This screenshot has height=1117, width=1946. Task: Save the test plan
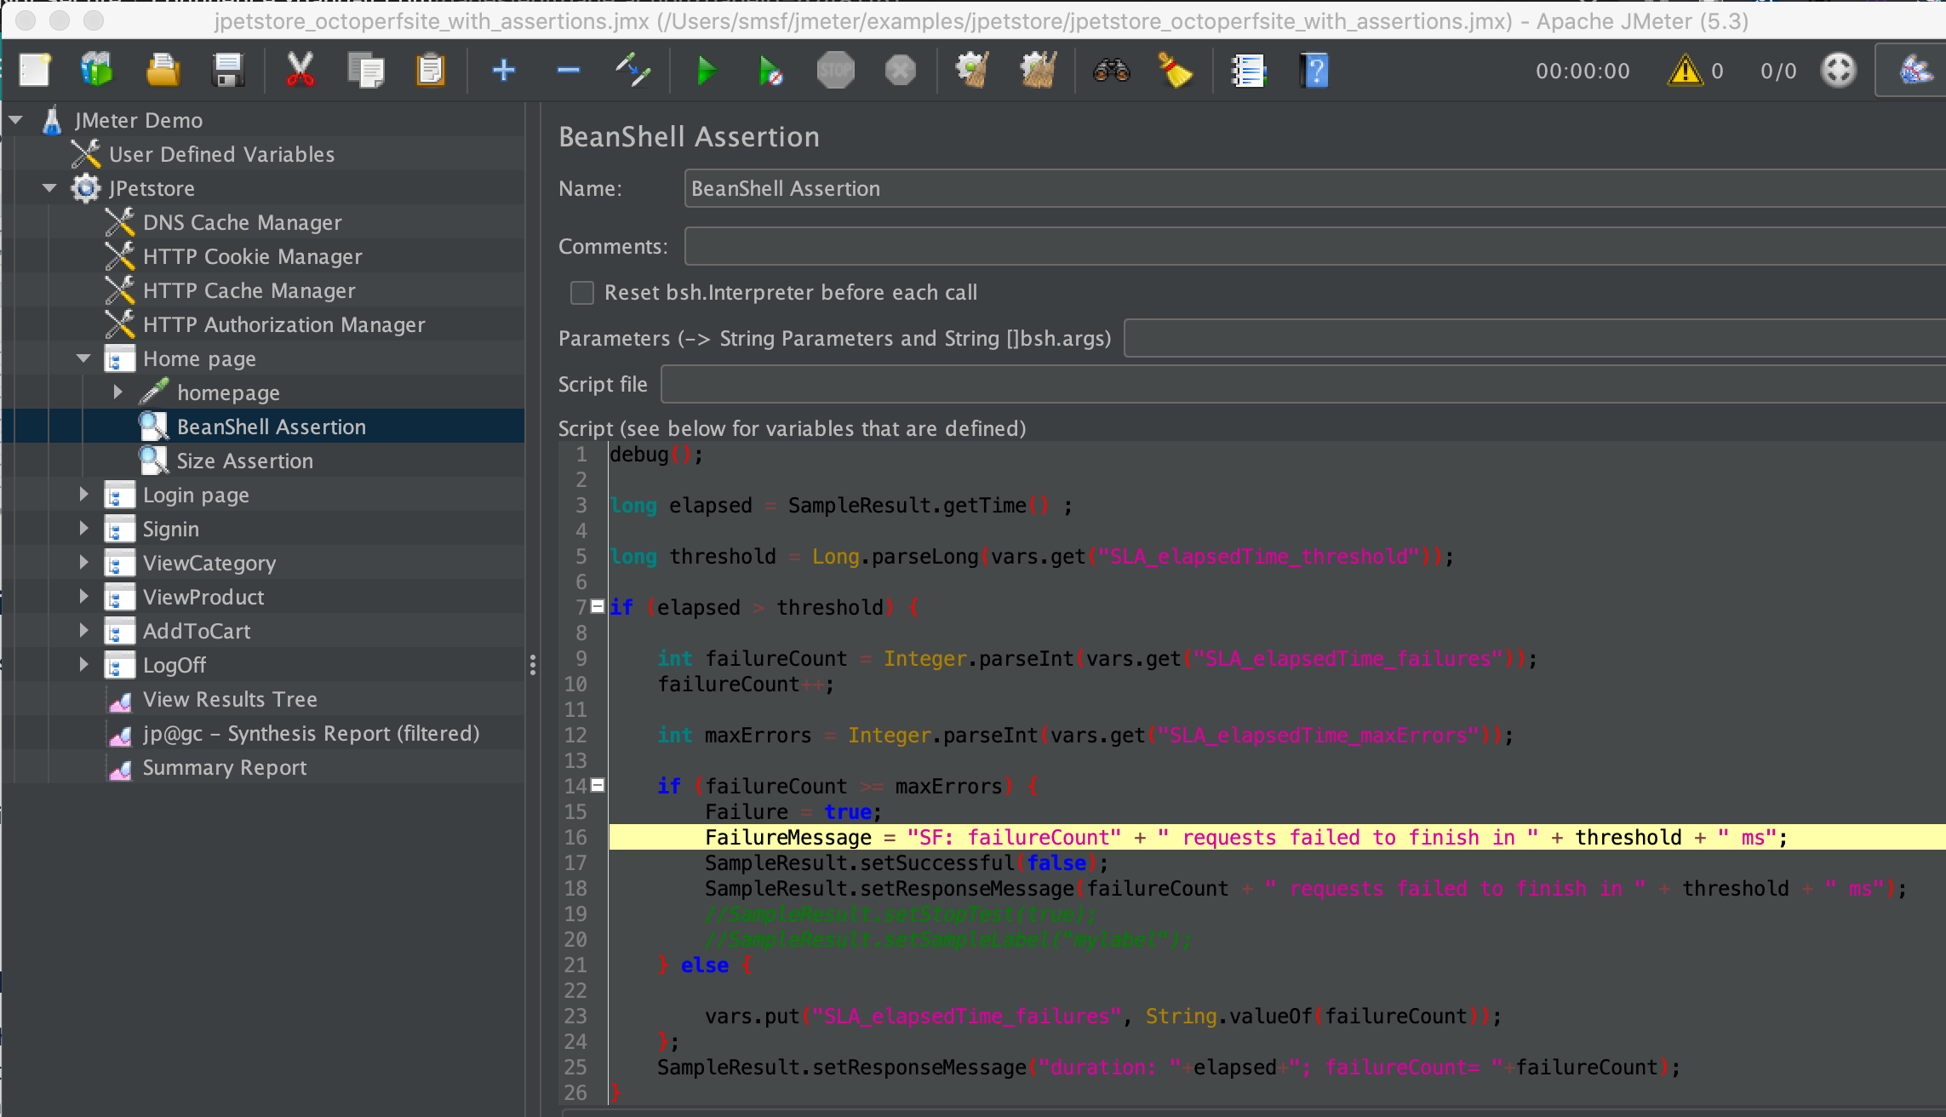(x=228, y=70)
